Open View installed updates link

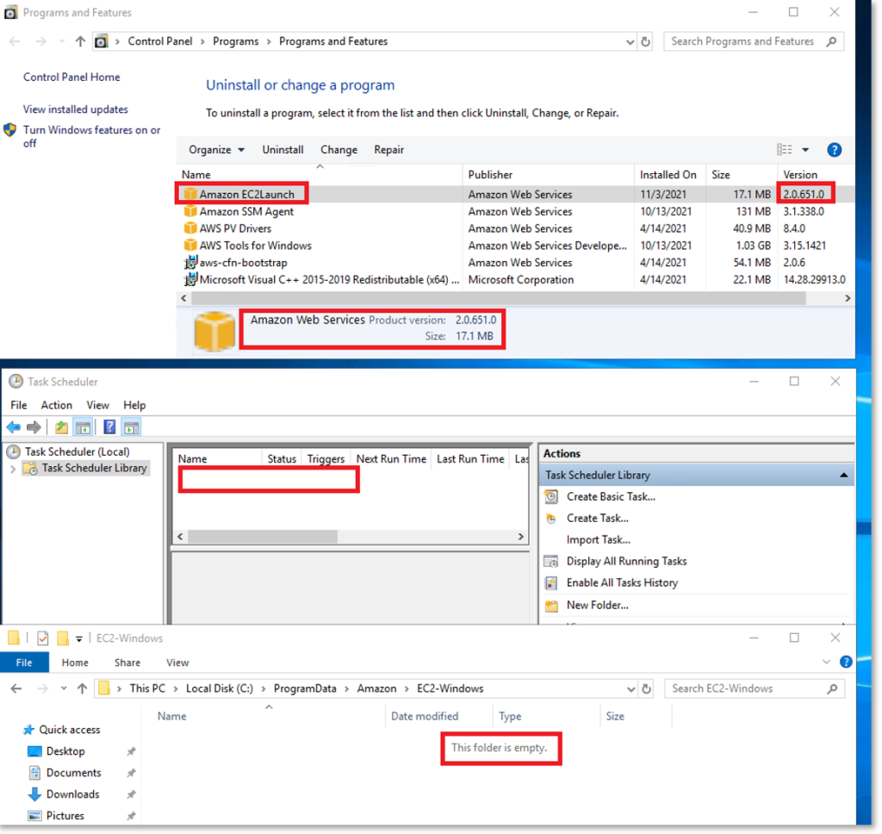pos(76,109)
